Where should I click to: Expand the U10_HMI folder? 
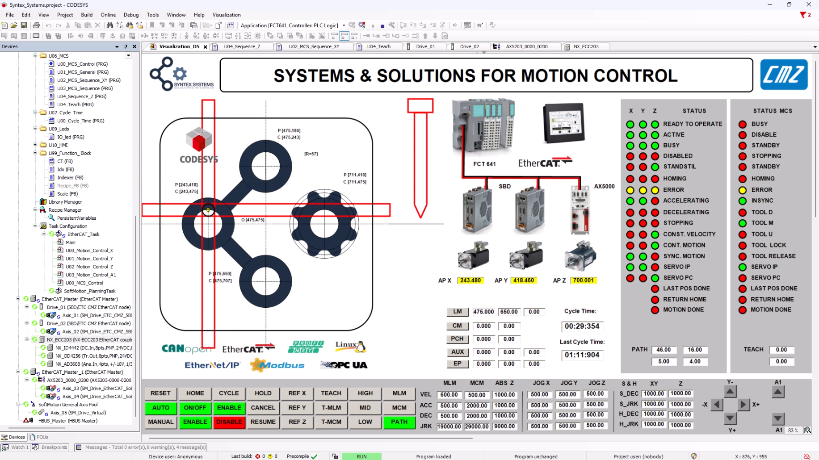pos(35,145)
